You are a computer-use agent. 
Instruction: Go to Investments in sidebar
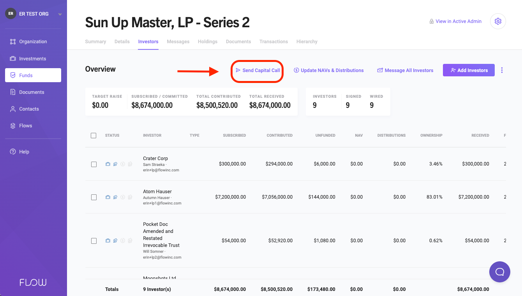(33, 59)
